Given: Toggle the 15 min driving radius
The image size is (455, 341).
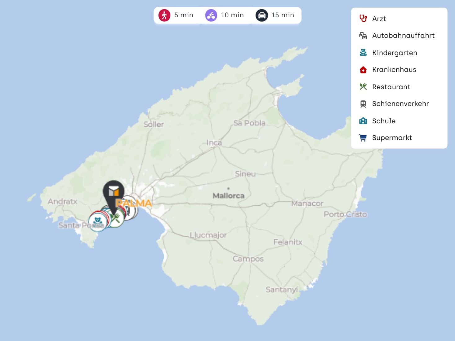Looking at the screenshot, I should pos(275,15).
